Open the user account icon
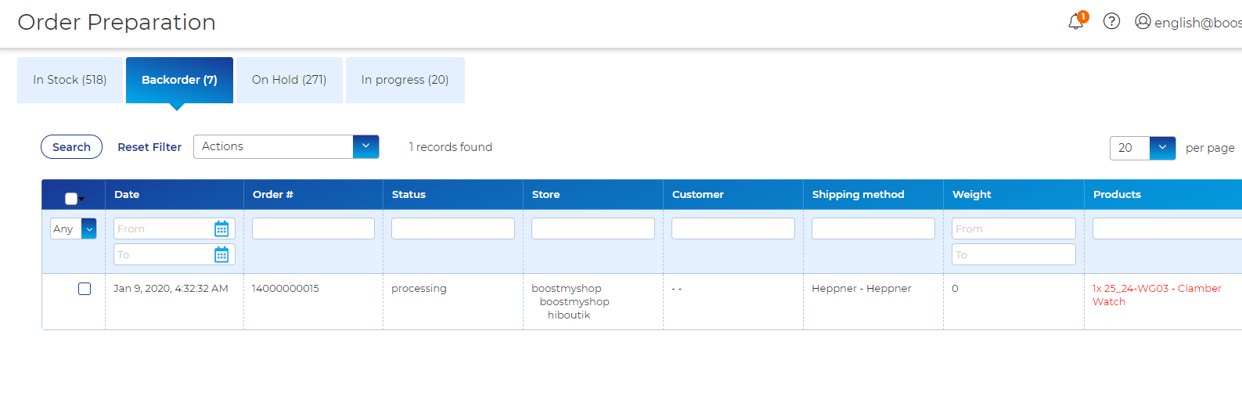Viewport: 1242px width, 403px height. (x=1143, y=21)
